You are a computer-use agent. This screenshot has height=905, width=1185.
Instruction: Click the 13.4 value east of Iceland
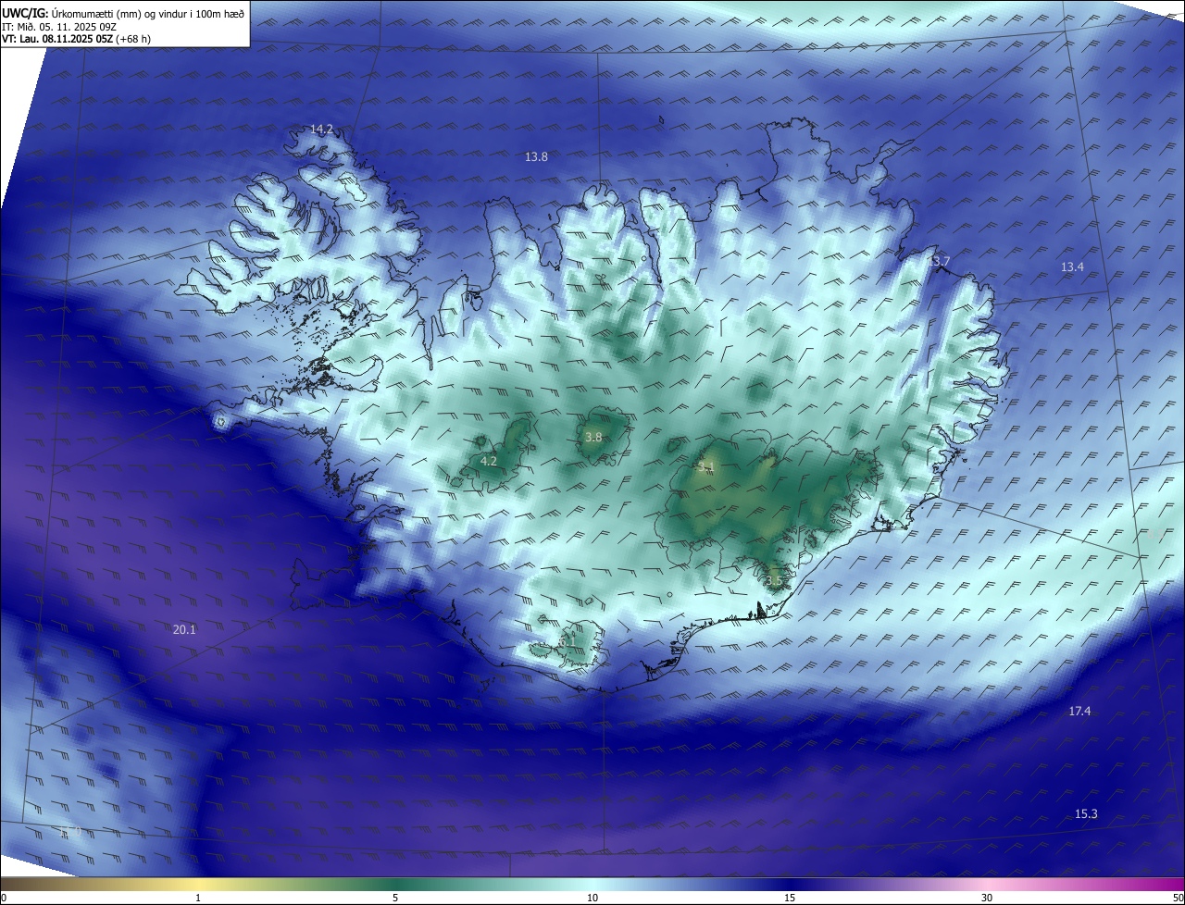[1072, 267]
